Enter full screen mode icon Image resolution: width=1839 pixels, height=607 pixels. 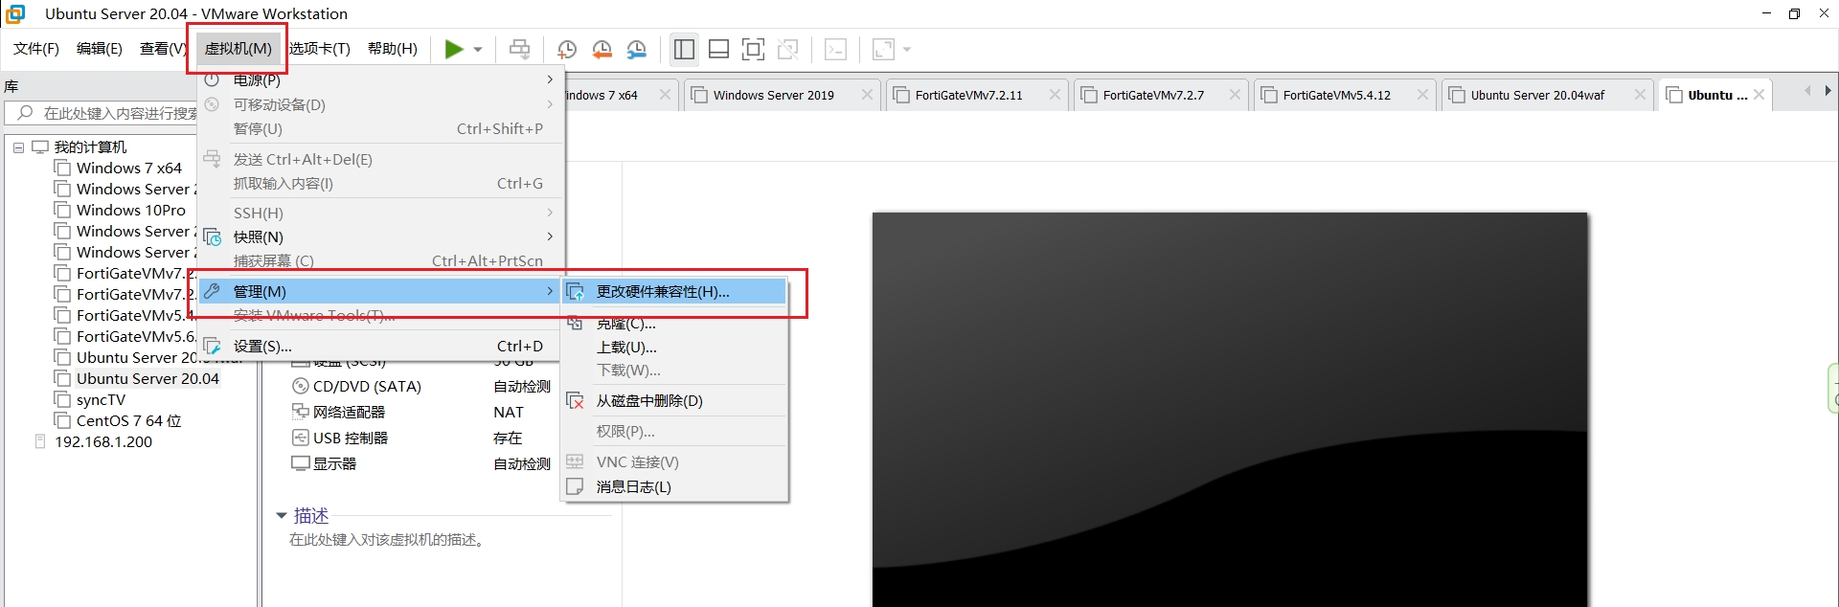coord(753,50)
